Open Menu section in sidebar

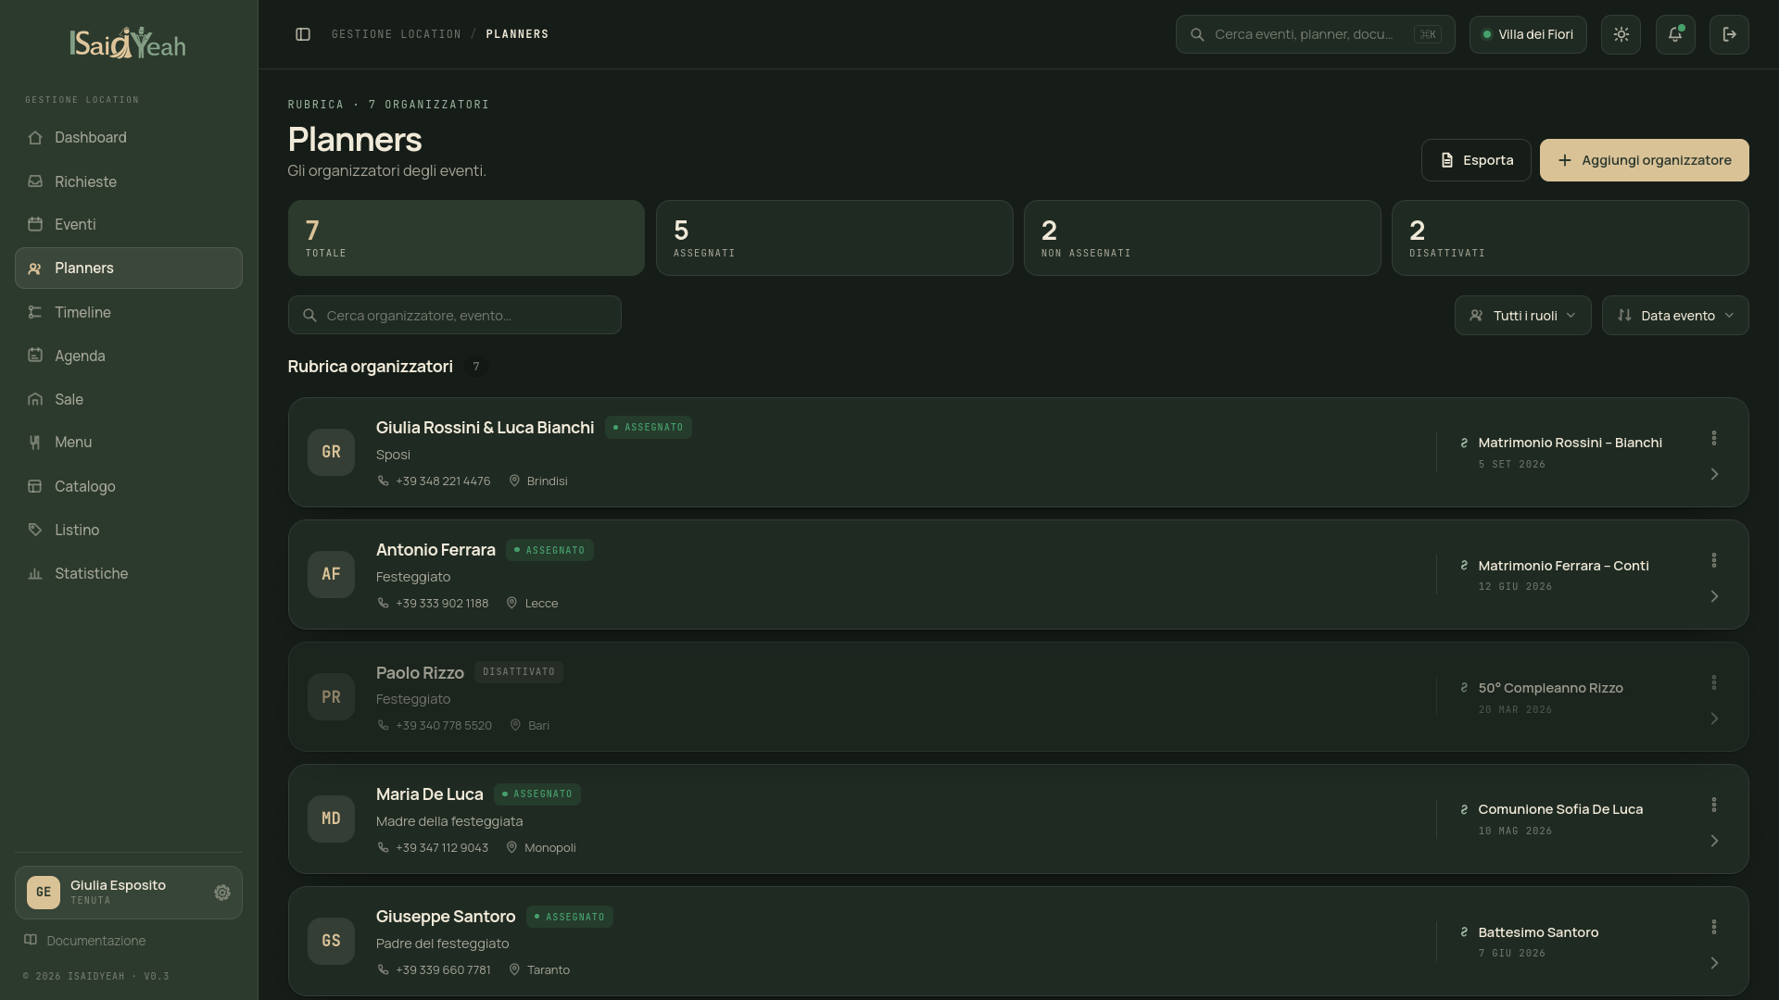(x=129, y=442)
